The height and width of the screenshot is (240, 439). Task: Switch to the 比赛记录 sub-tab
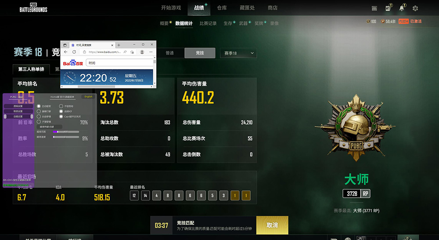(x=208, y=23)
